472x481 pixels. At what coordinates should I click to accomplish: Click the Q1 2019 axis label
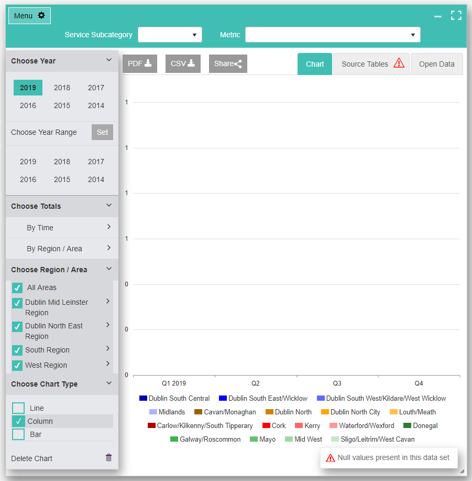[174, 383]
